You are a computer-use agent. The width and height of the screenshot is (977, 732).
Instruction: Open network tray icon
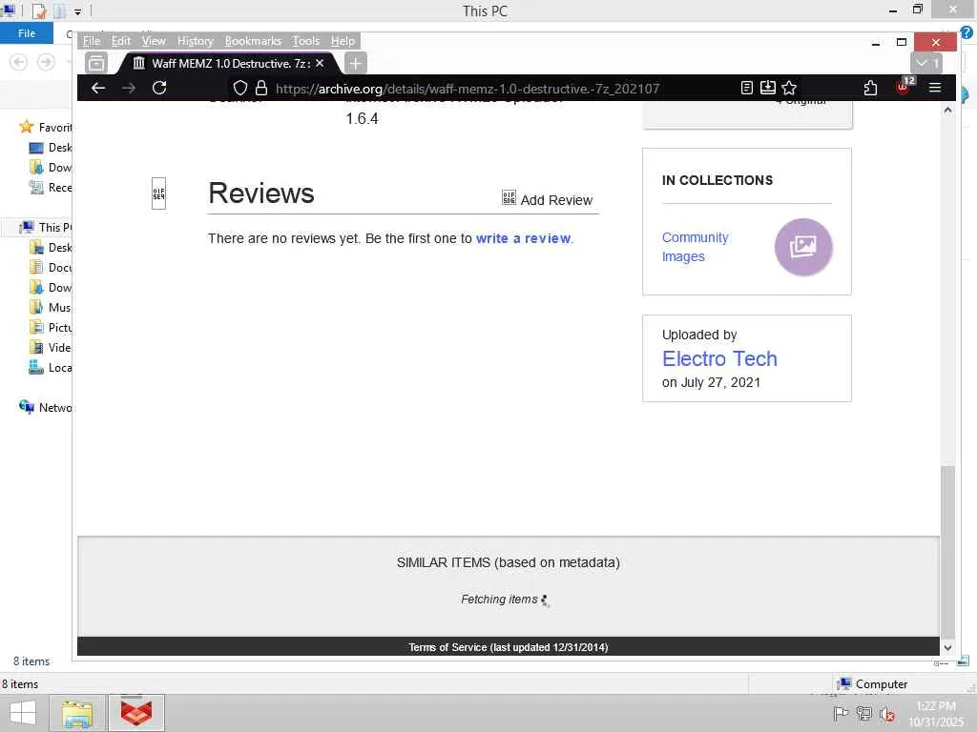tap(864, 713)
